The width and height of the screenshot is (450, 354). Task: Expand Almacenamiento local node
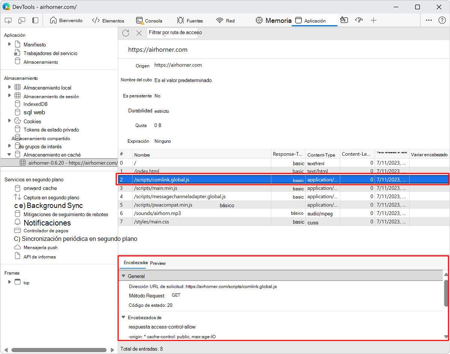[9, 87]
